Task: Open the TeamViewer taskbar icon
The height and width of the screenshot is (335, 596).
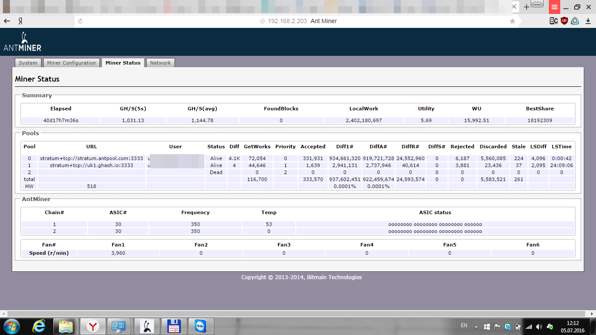Action: [201, 326]
